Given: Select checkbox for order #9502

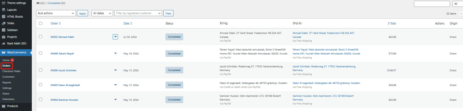Looking at the screenshot, I should [41, 37].
